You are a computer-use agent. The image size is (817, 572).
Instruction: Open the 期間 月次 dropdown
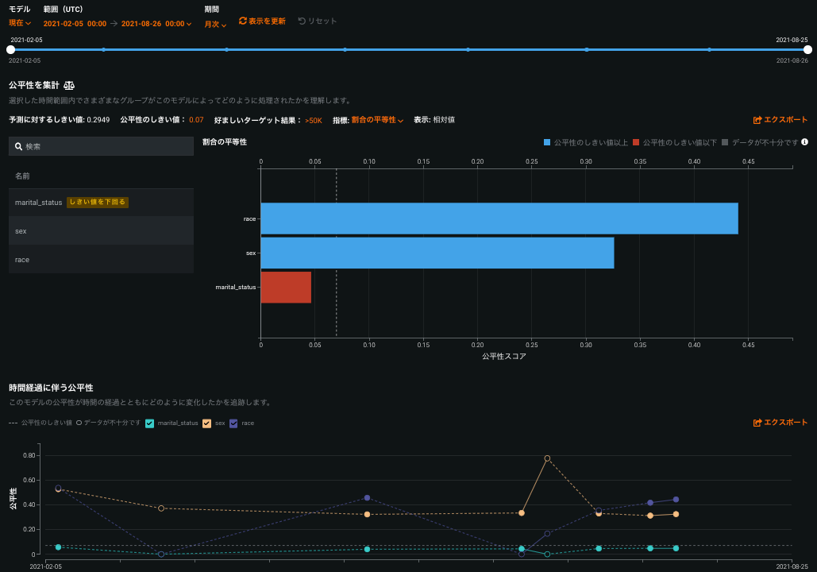215,25
